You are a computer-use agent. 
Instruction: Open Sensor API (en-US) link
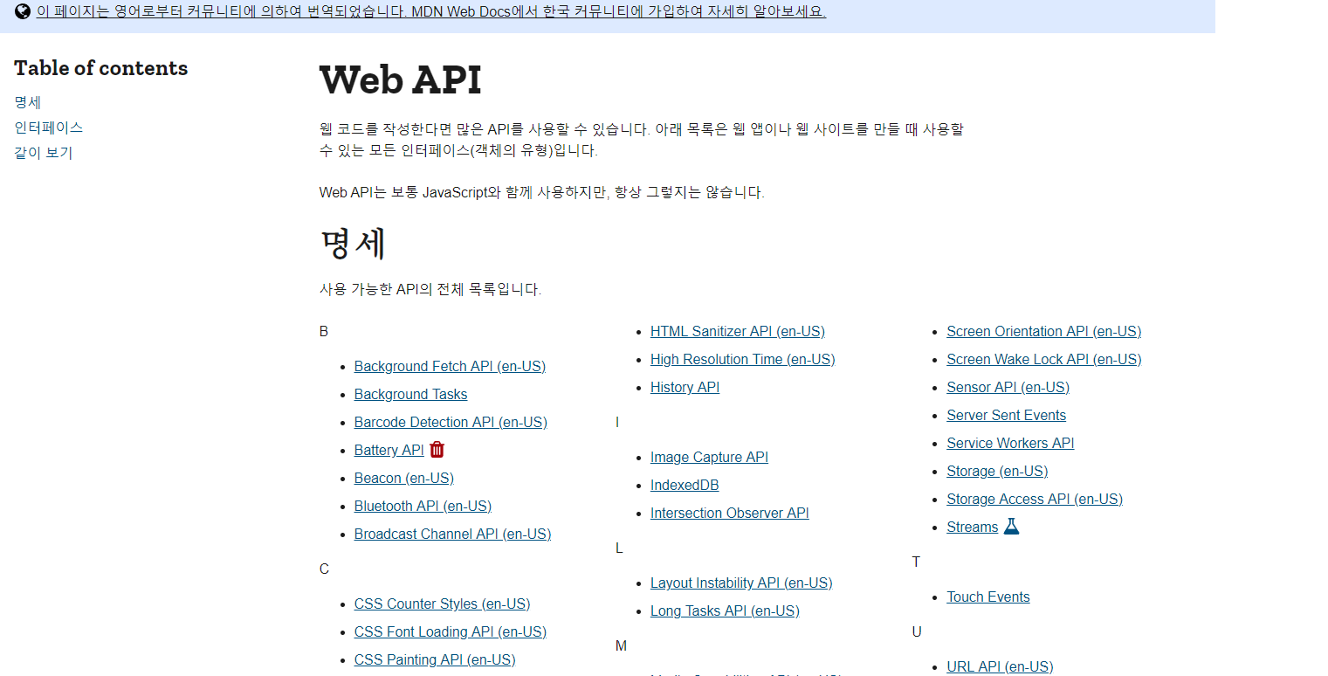[x=1008, y=387]
